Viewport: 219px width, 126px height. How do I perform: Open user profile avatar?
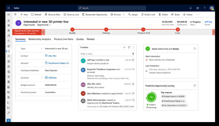tap(212, 8)
